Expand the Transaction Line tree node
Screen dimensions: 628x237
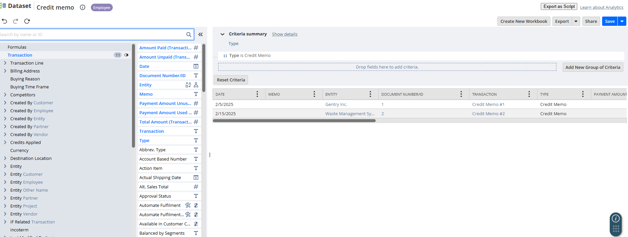click(x=5, y=63)
